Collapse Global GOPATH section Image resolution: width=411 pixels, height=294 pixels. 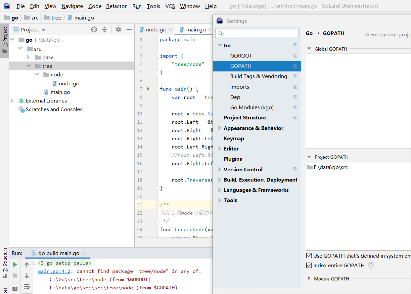point(309,49)
